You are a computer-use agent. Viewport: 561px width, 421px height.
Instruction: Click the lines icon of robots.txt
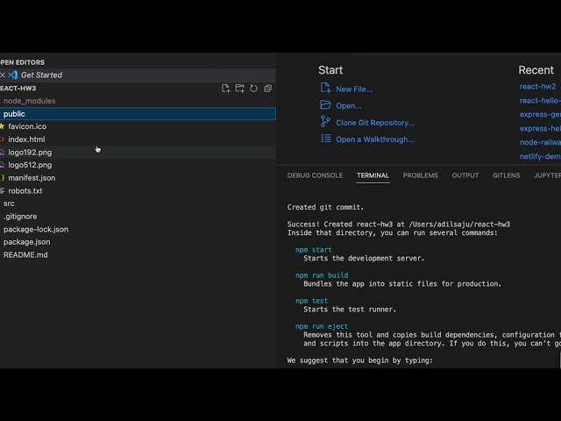[2, 190]
